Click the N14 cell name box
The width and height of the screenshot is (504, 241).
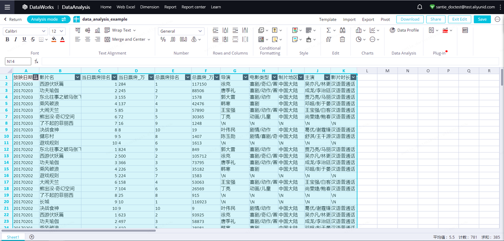pos(18,61)
